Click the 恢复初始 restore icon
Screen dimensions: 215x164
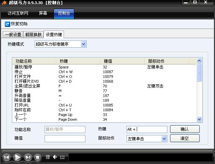pyautogui.click(x=7, y=24)
